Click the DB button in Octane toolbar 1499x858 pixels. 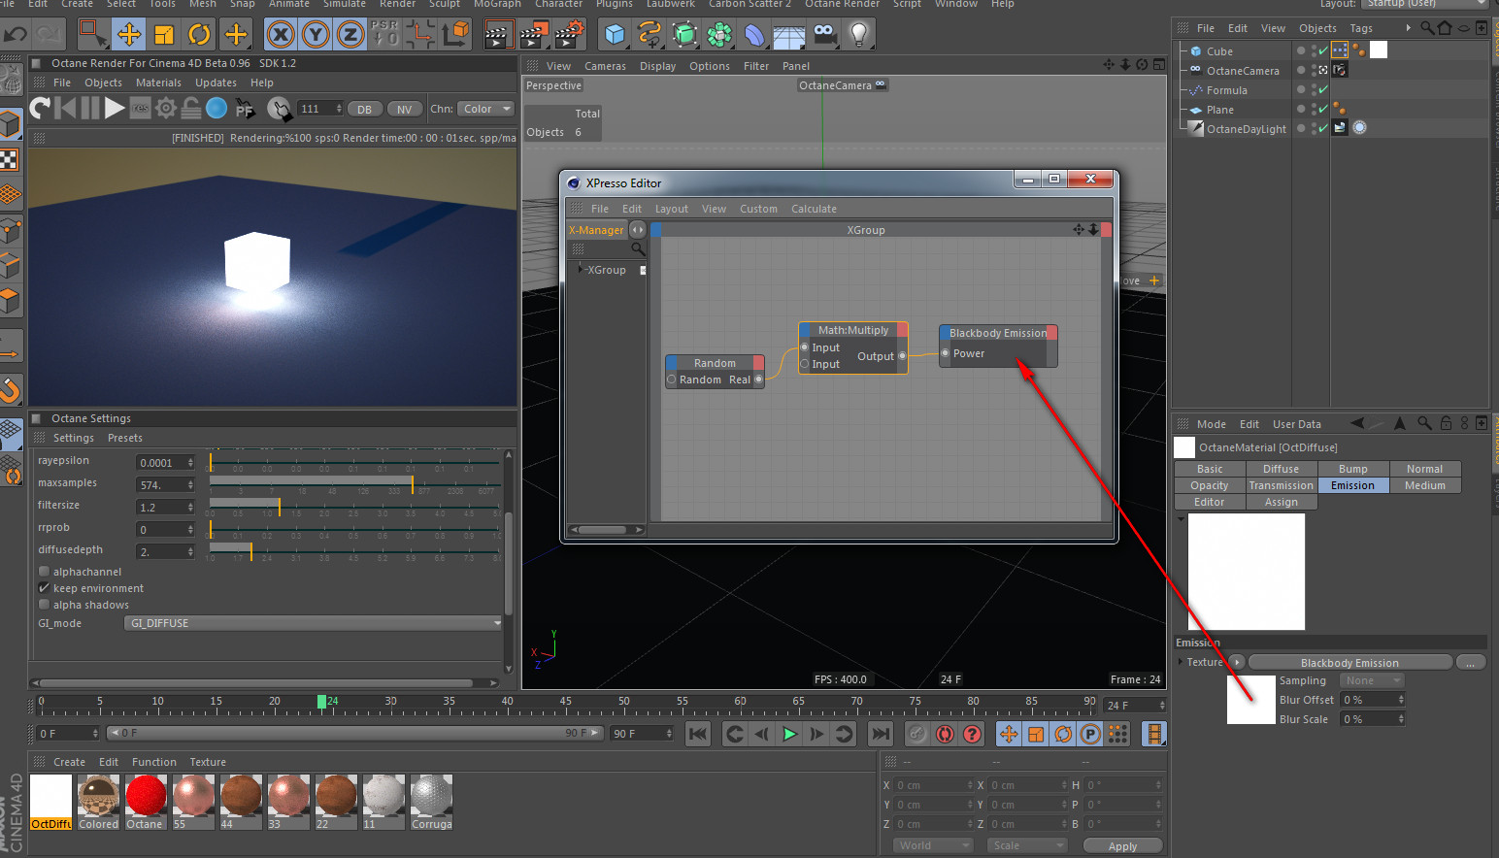pyautogui.click(x=364, y=109)
